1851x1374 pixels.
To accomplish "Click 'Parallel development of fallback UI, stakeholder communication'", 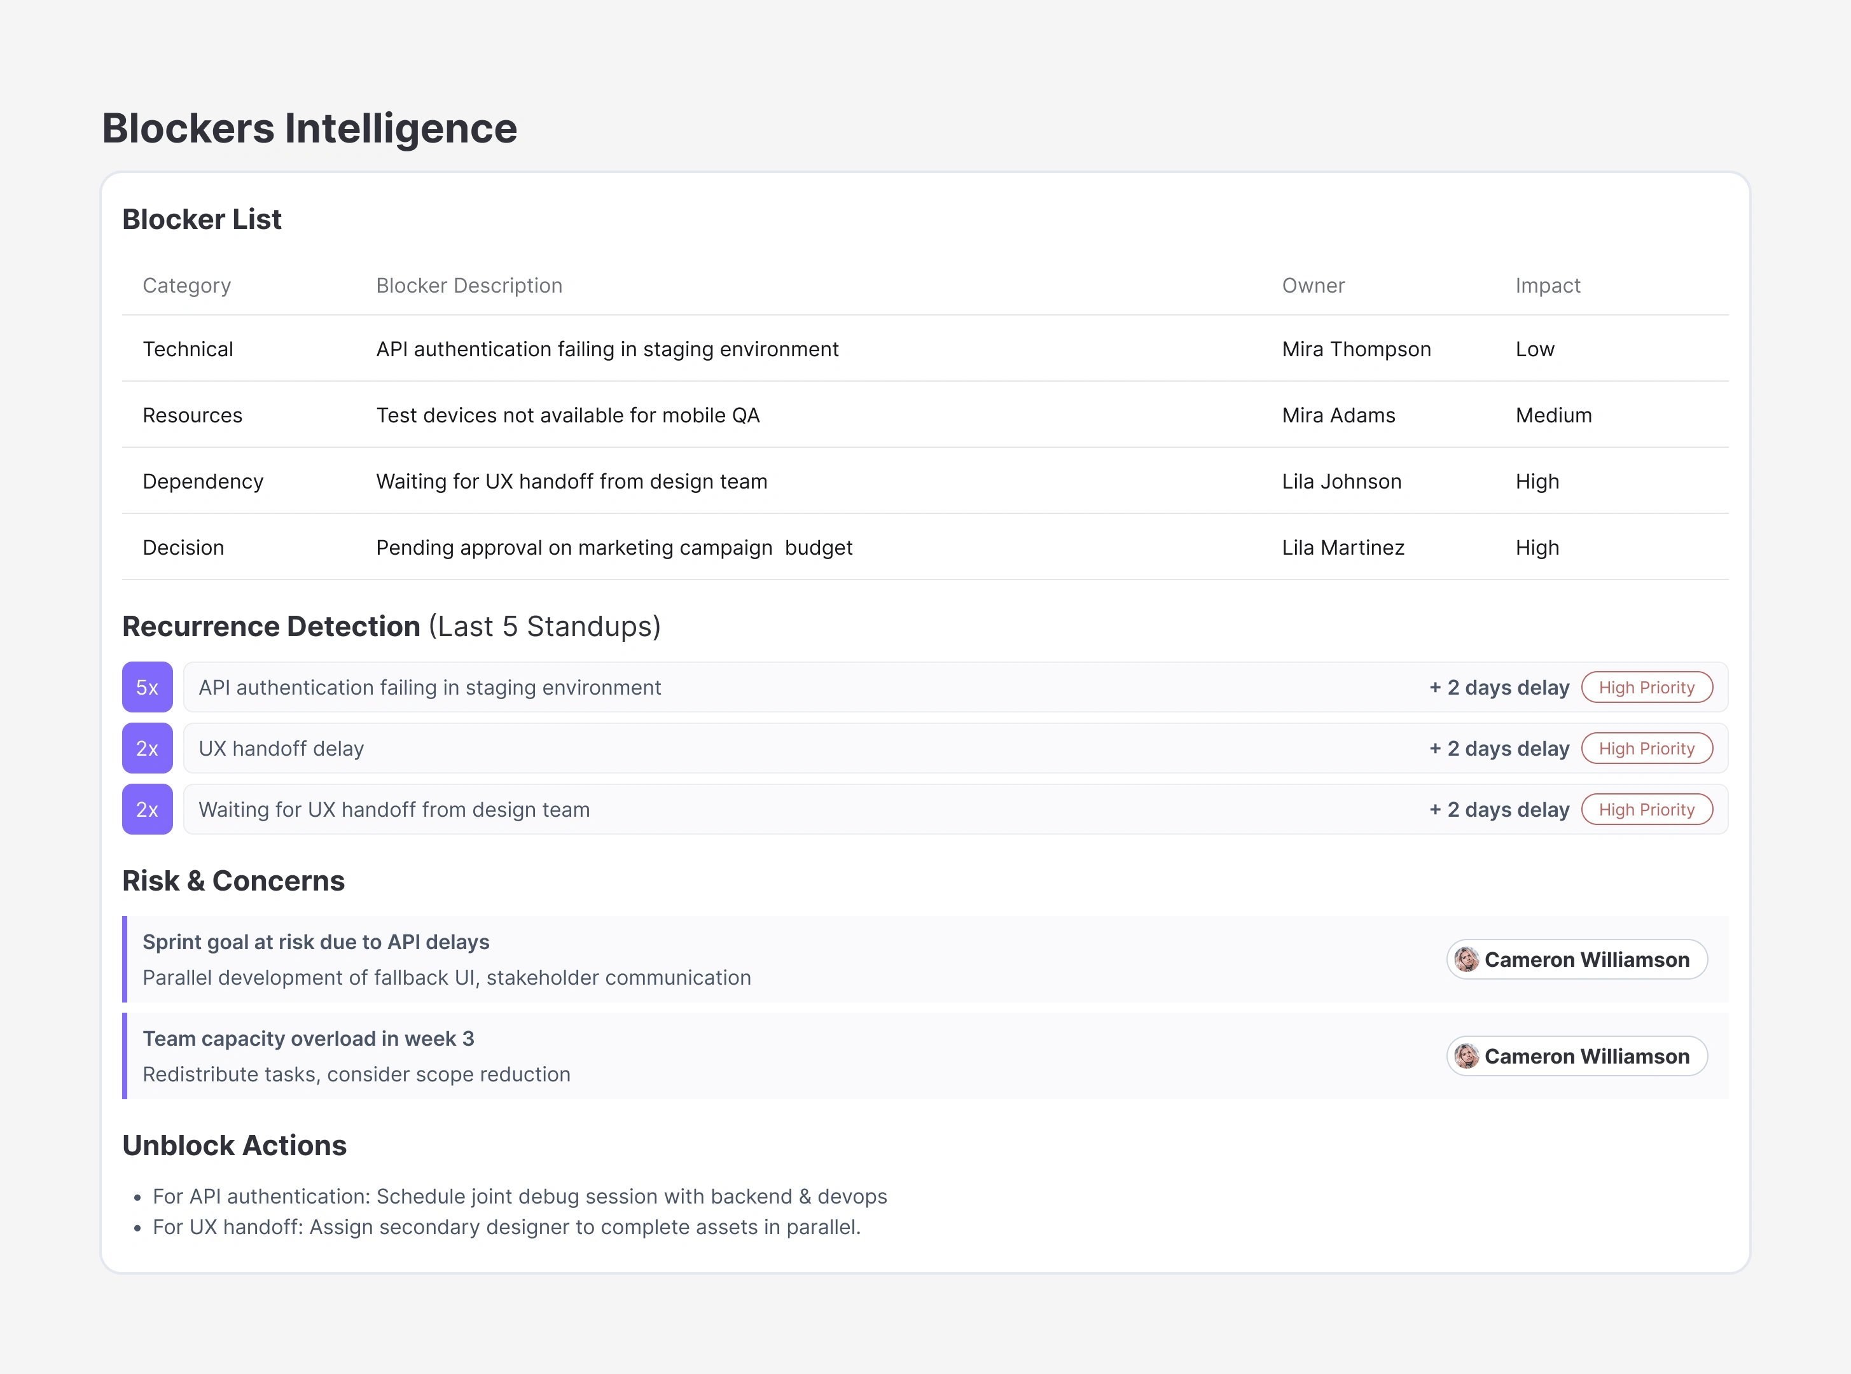I will pyautogui.click(x=447, y=977).
